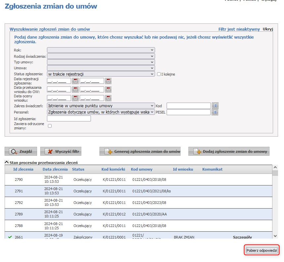Viewport: 284px width, 262px height.
Task: Click the Znajdź search button
Action: (x=21, y=151)
